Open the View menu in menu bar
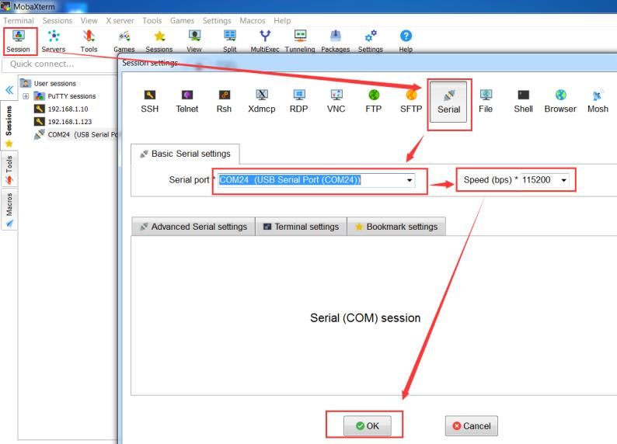Viewport: 617px width, 444px height. pyautogui.click(x=89, y=20)
